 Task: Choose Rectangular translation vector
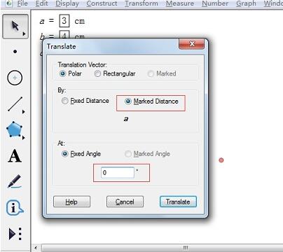[115, 73]
